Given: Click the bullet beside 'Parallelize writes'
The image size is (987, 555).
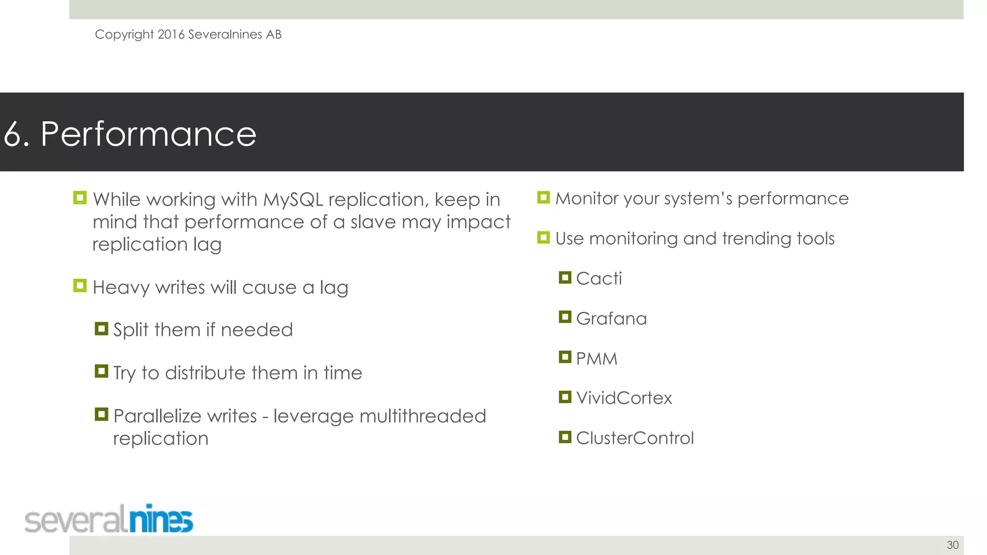Looking at the screenshot, I should click(x=101, y=414).
